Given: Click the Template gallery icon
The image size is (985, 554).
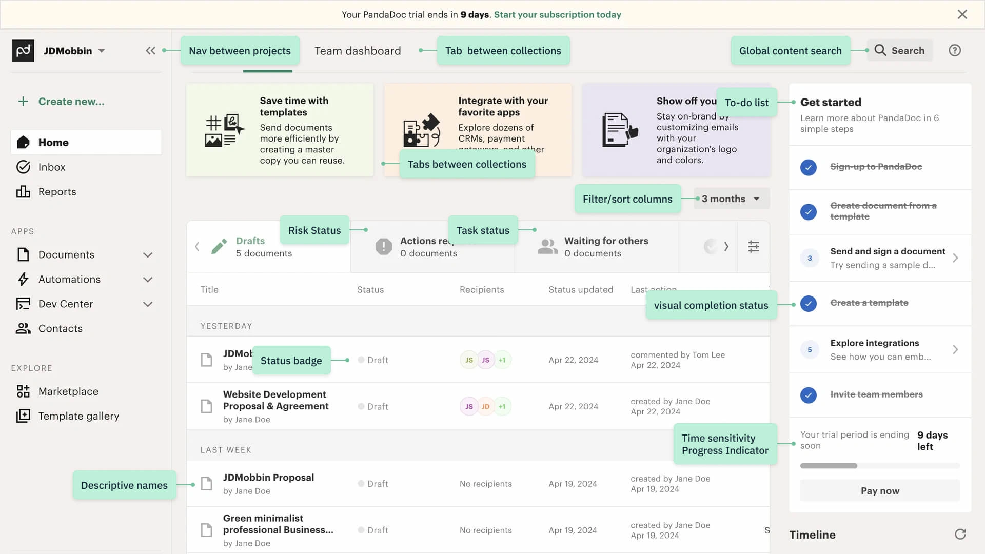Looking at the screenshot, I should [23, 416].
